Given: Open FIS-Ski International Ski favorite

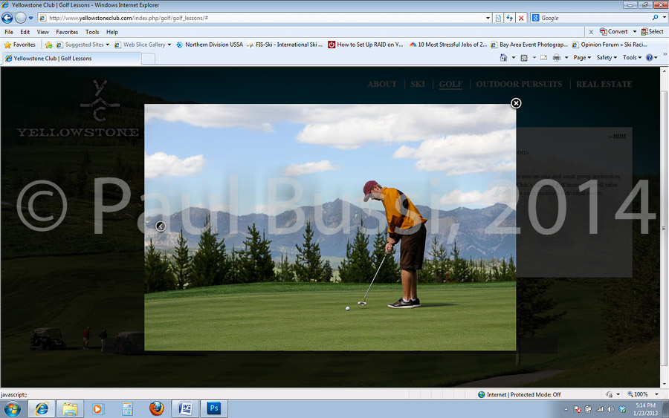Looking at the screenshot, I should coord(285,45).
